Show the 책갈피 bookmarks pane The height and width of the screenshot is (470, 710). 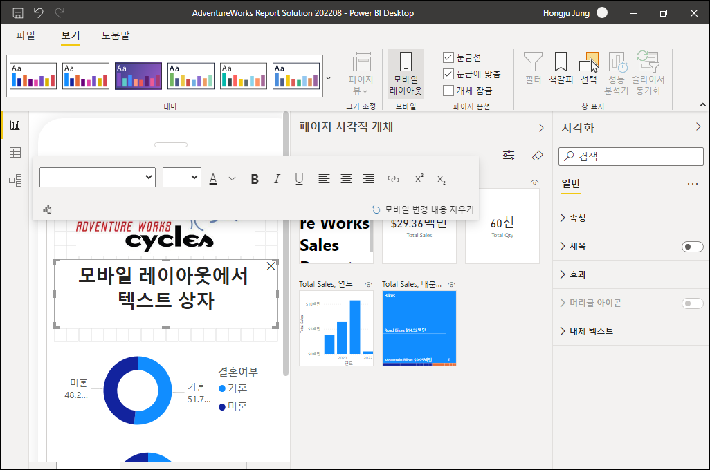click(x=561, y=68)
